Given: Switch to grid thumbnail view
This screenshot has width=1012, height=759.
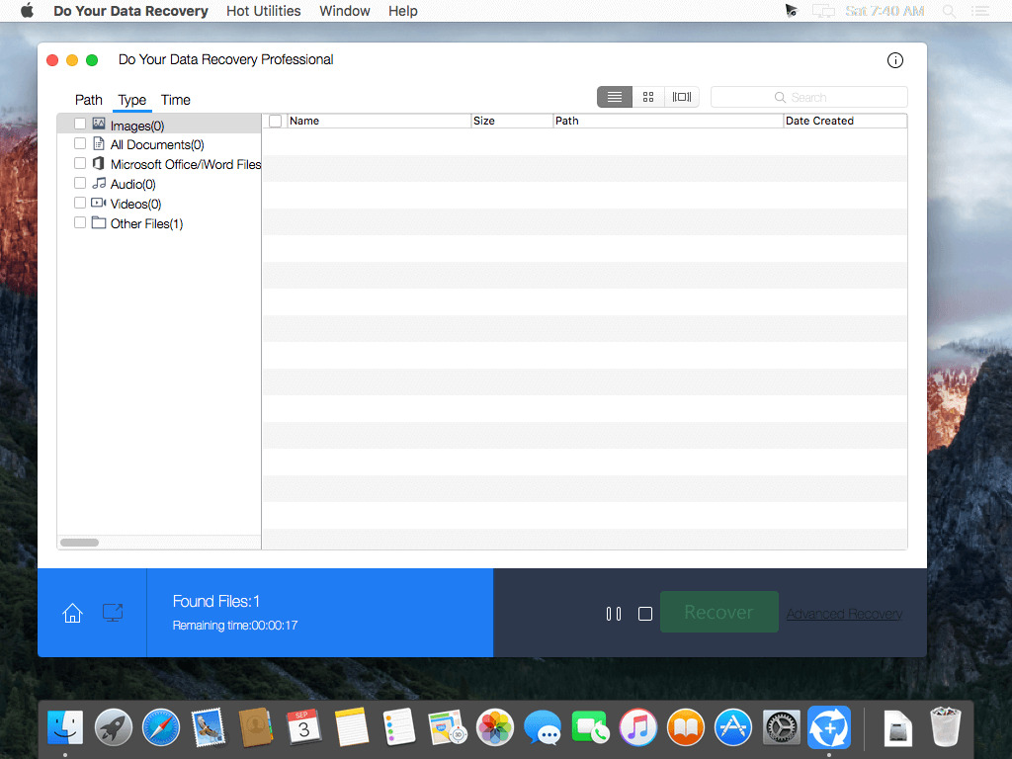Looking at the screenshot, I should 648,97.
